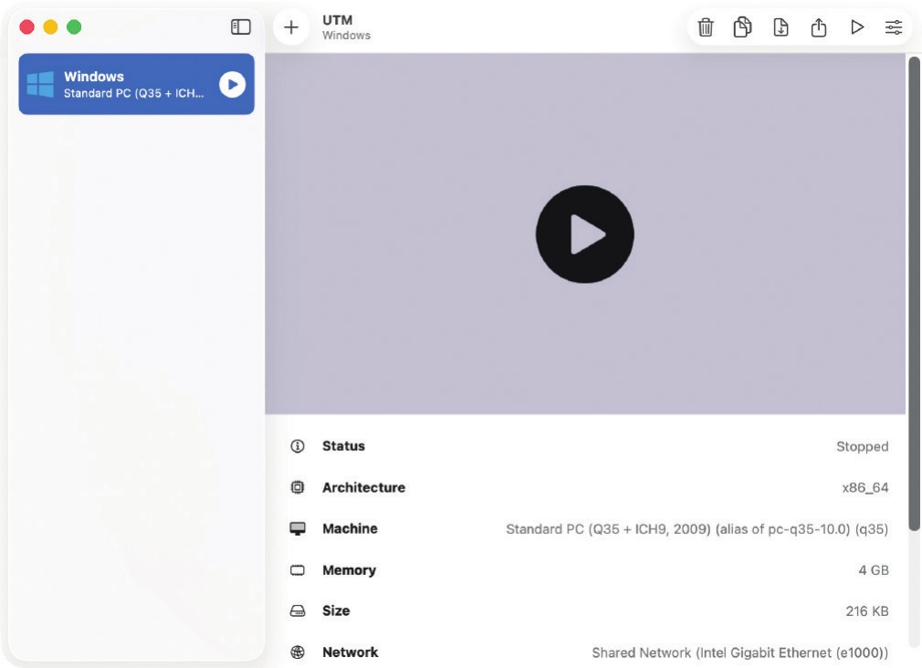
Task: Maximize the window with the green button
Action: click(x=74, y=27)
